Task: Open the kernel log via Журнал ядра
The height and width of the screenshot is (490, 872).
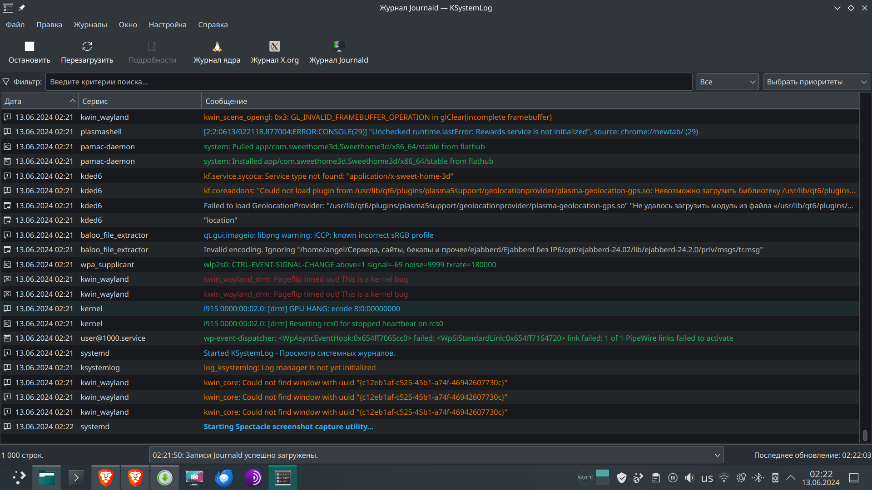Action: click(217, 52)
